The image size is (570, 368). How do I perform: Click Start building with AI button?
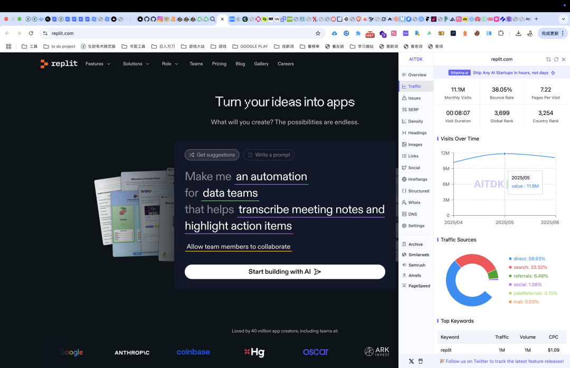click(x=284, y=272)
